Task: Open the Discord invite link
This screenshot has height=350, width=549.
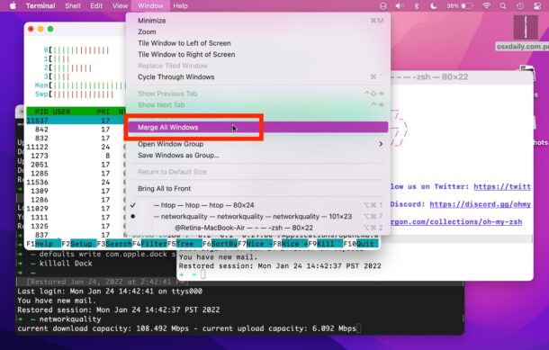Action: 481,204
